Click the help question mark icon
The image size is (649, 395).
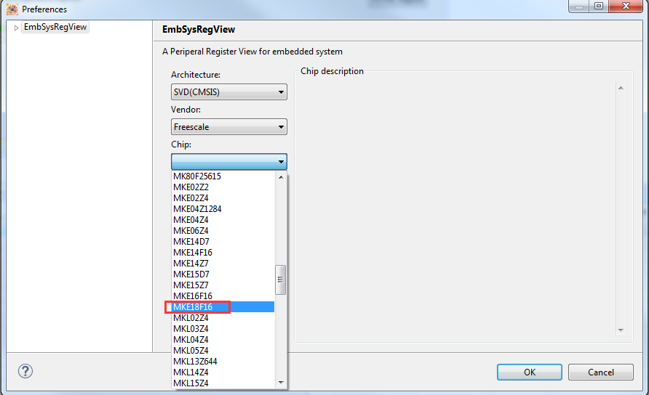click(x=25, y=371)
